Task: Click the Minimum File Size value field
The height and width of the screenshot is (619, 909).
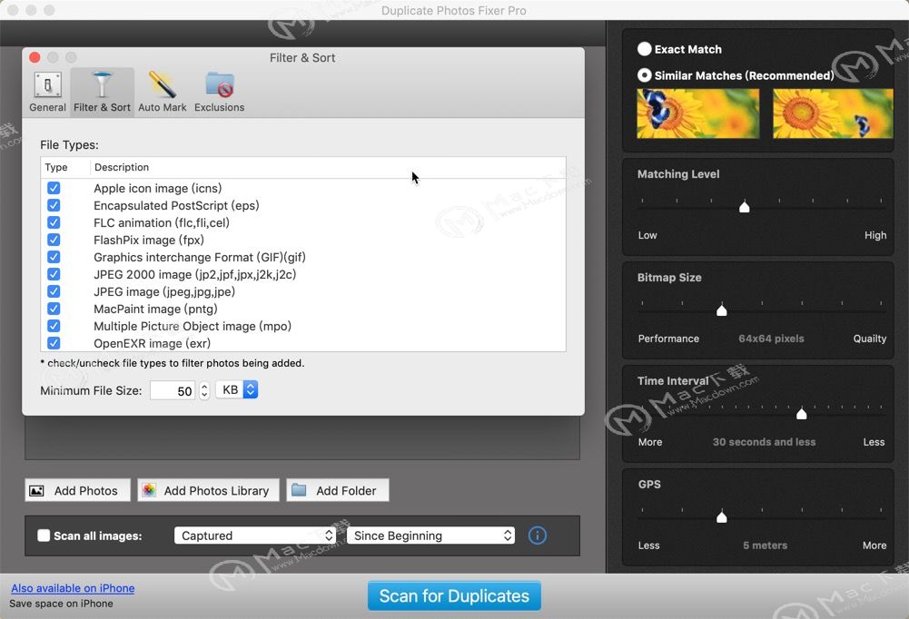Action: pos(173,390)
